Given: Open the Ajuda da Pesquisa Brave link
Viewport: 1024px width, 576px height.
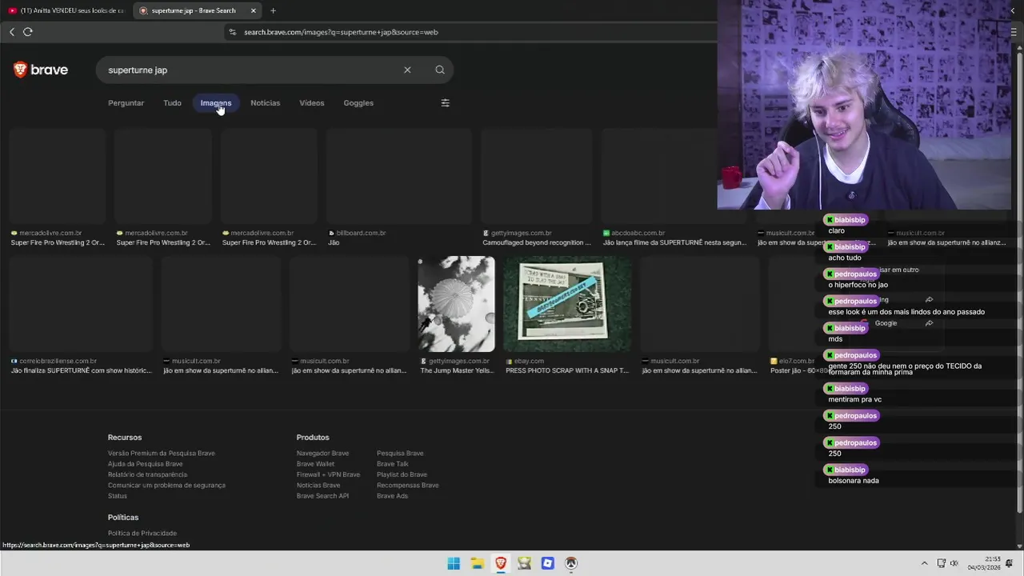Looking at the screenshot, I should [x=146, y=464].
